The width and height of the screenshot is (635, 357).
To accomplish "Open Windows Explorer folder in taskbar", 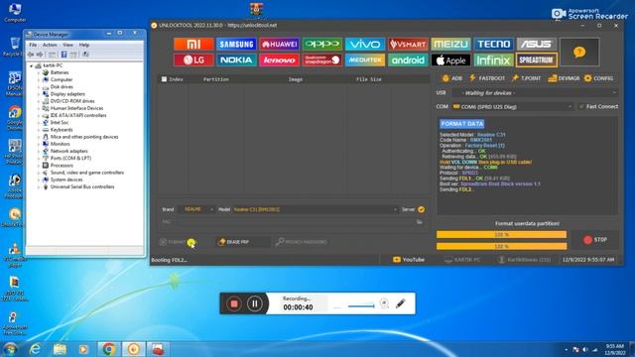I will click(60, 349).
